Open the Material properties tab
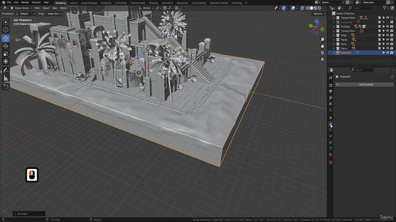Viewport: 396px width, 222px height. [x=330, y=155]
